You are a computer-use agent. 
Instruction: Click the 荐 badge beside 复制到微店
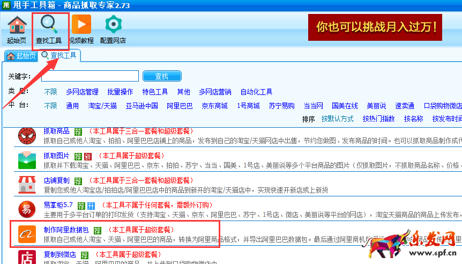coord(85,255)
